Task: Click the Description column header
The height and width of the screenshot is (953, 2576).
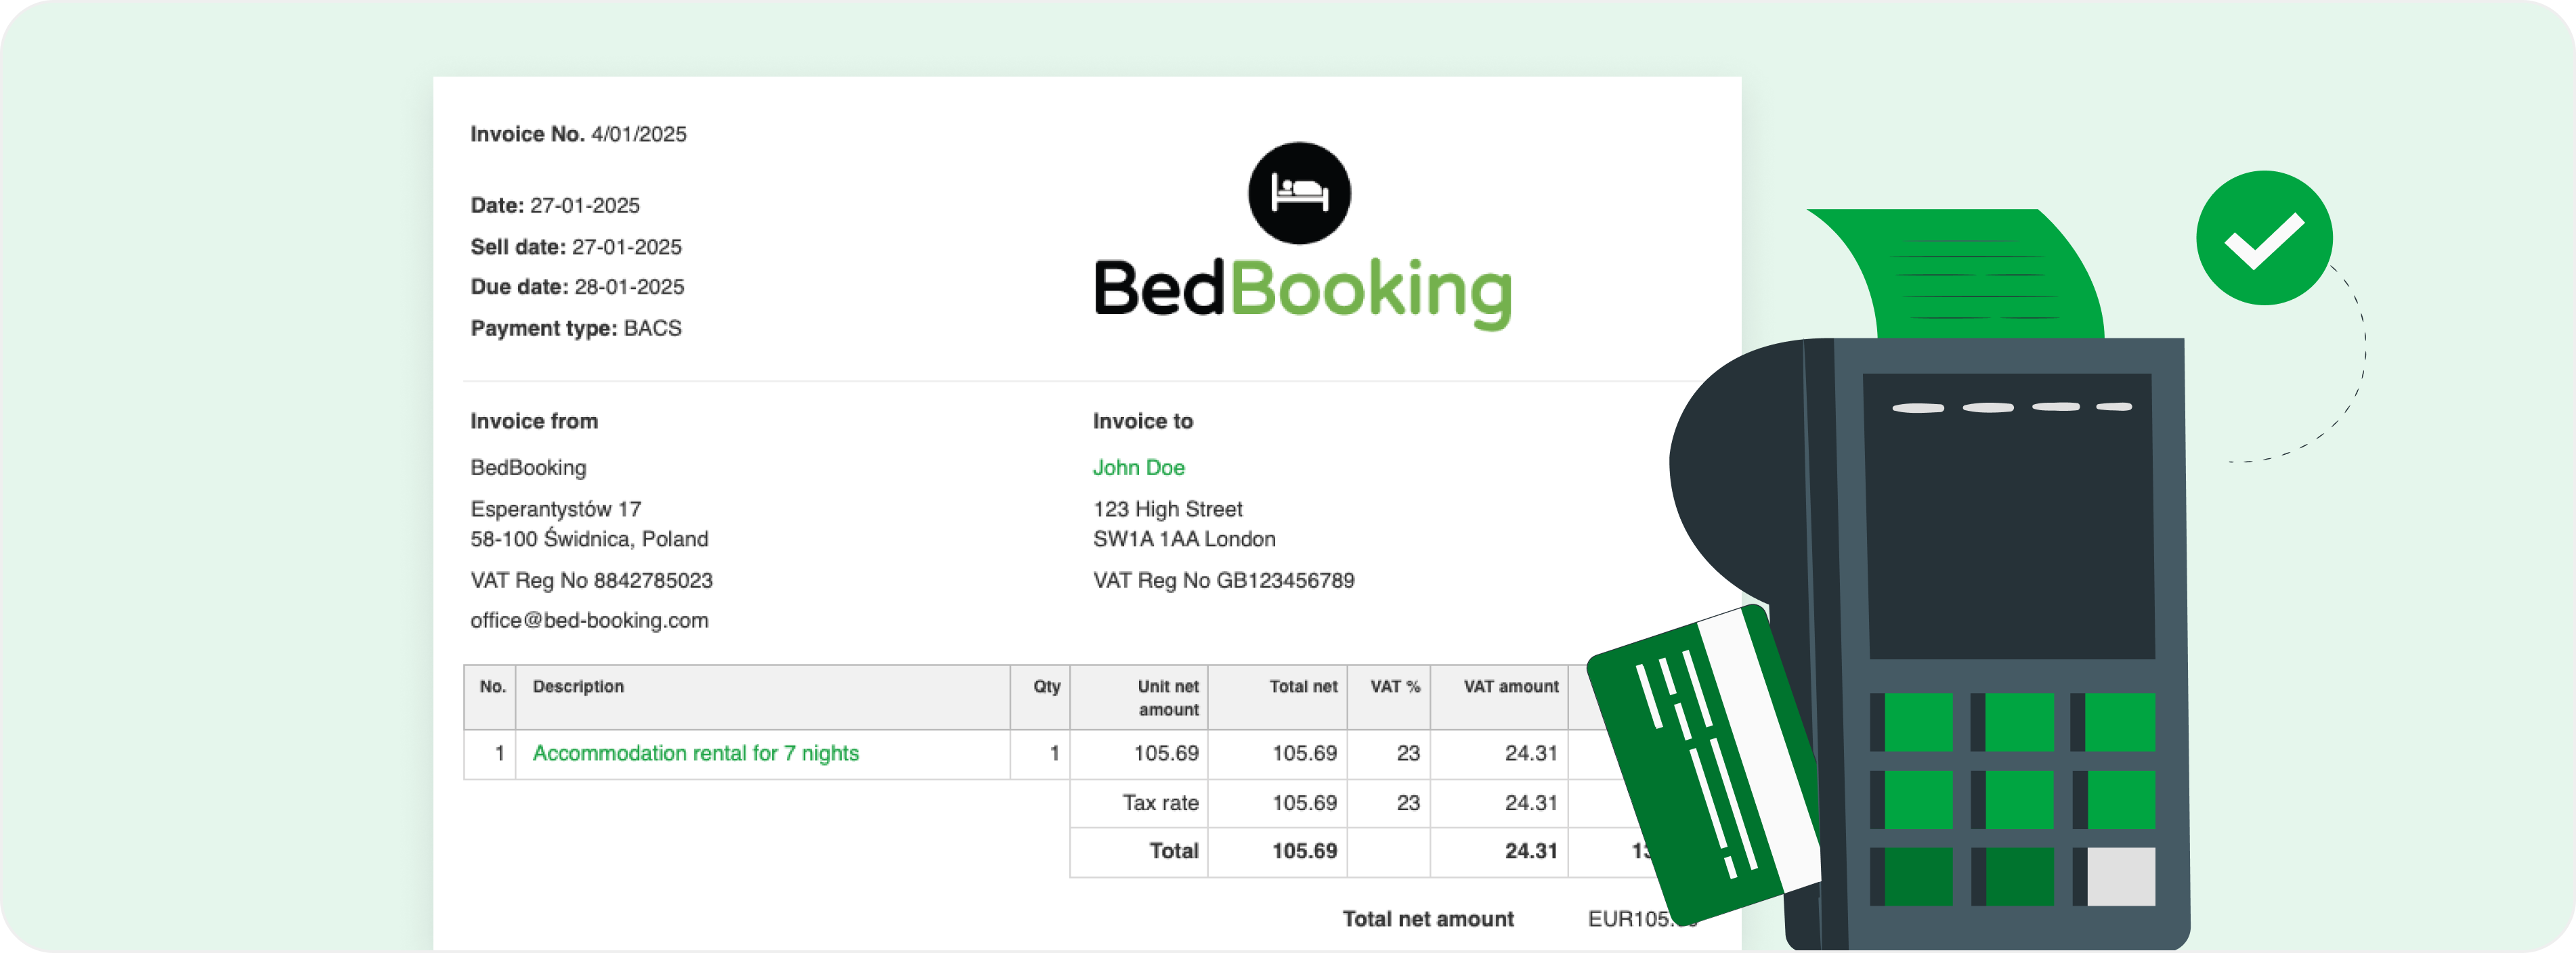Action: 578,686
